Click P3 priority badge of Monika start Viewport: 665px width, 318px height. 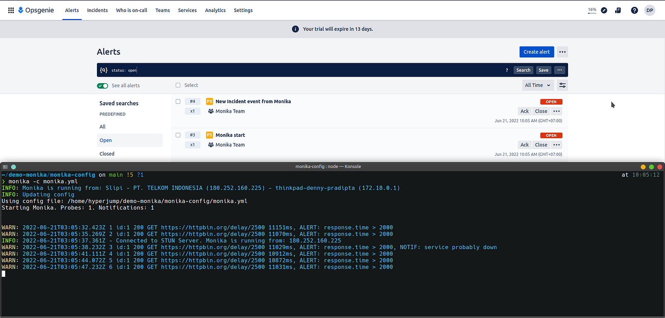tap(209, 135)
